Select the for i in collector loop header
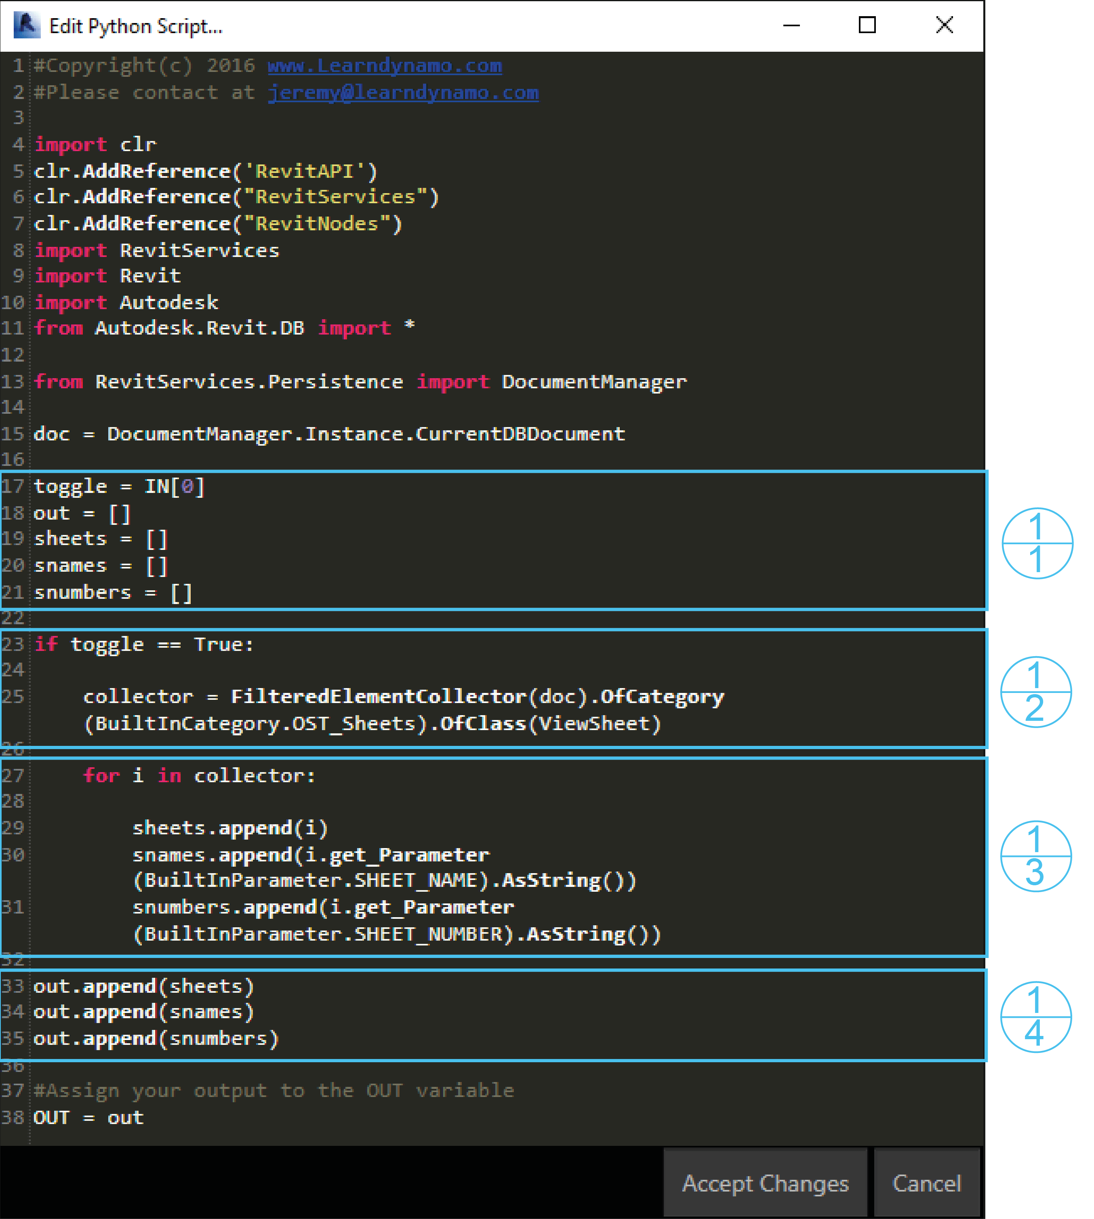 (198, 775)
